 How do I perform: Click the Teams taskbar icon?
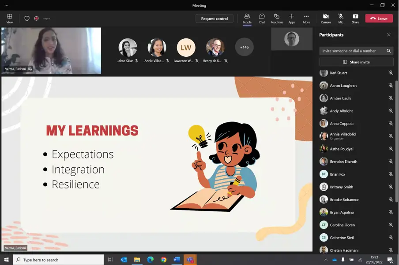pyautogui.click(x=190, y=260)
